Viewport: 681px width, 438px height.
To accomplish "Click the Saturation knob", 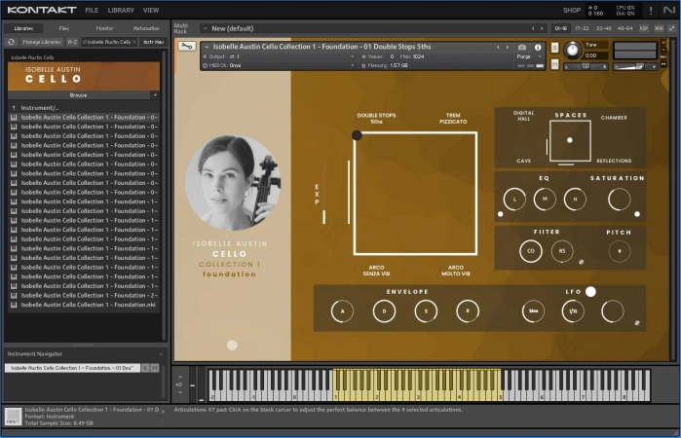I will tap(619, 200).
